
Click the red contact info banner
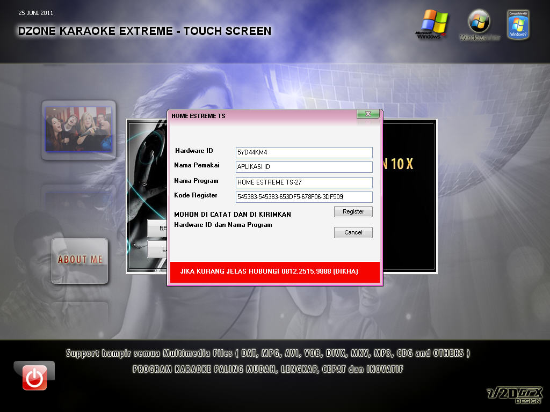point(275,272)
